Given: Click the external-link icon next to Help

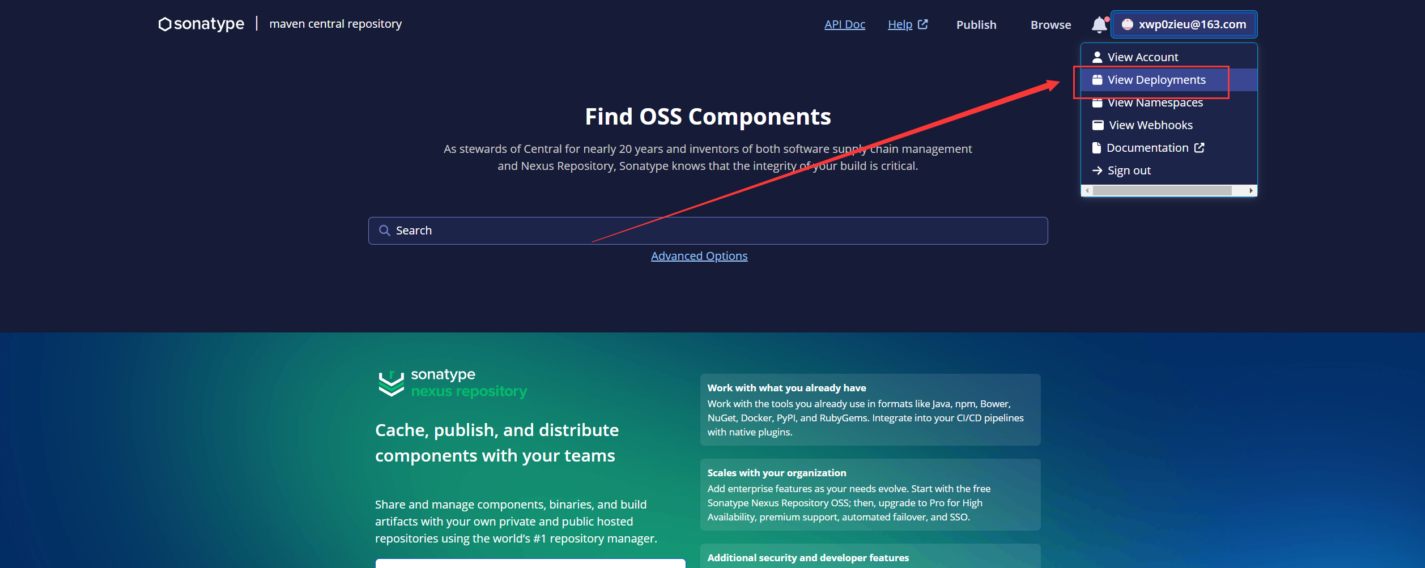Looking at the screenshot, I should click(923, 24).
